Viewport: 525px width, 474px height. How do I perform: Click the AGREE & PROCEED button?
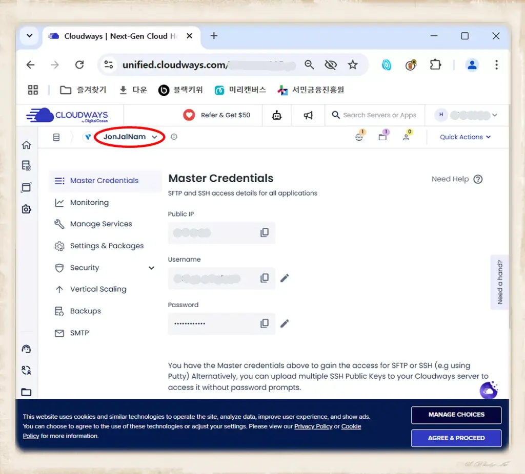(x=456, y=438)
